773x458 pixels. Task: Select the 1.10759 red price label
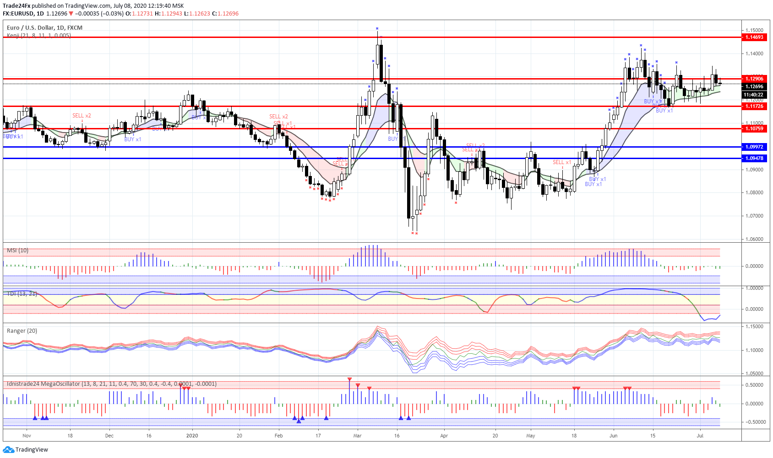[x=754, y=128]
